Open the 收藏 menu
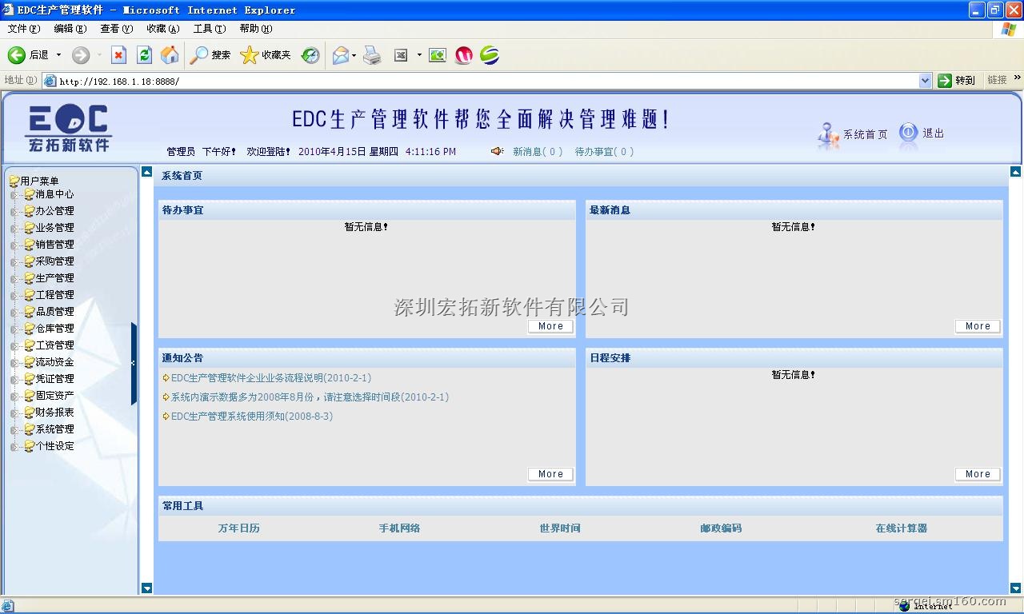 point(162,29)
